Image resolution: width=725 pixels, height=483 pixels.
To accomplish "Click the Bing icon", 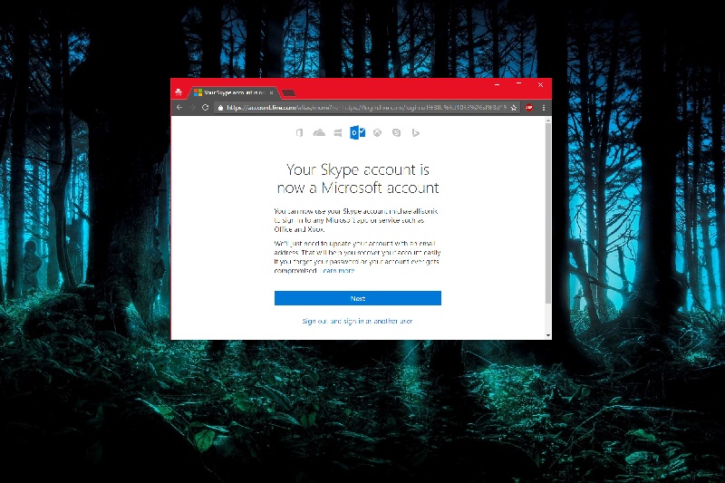I will tap(416, 132).
